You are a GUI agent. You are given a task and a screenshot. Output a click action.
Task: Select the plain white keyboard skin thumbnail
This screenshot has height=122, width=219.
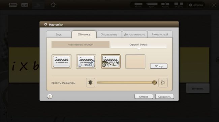pos(61,62)
